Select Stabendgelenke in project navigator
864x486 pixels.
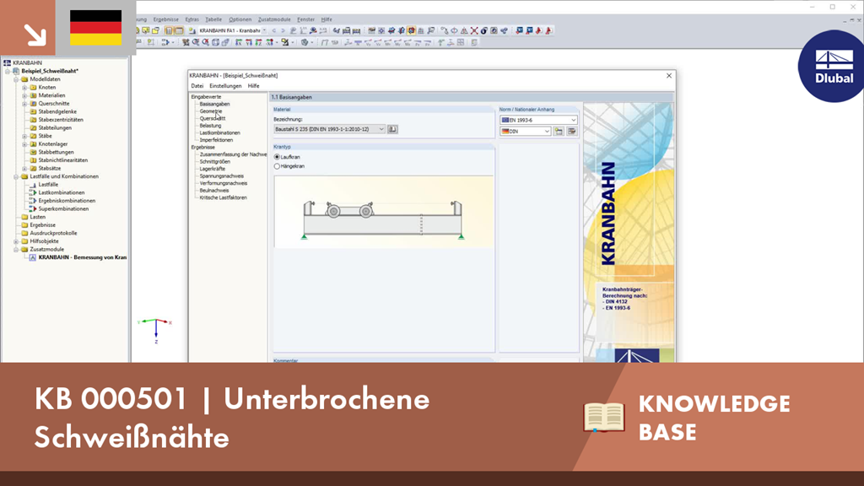(57, 112)
